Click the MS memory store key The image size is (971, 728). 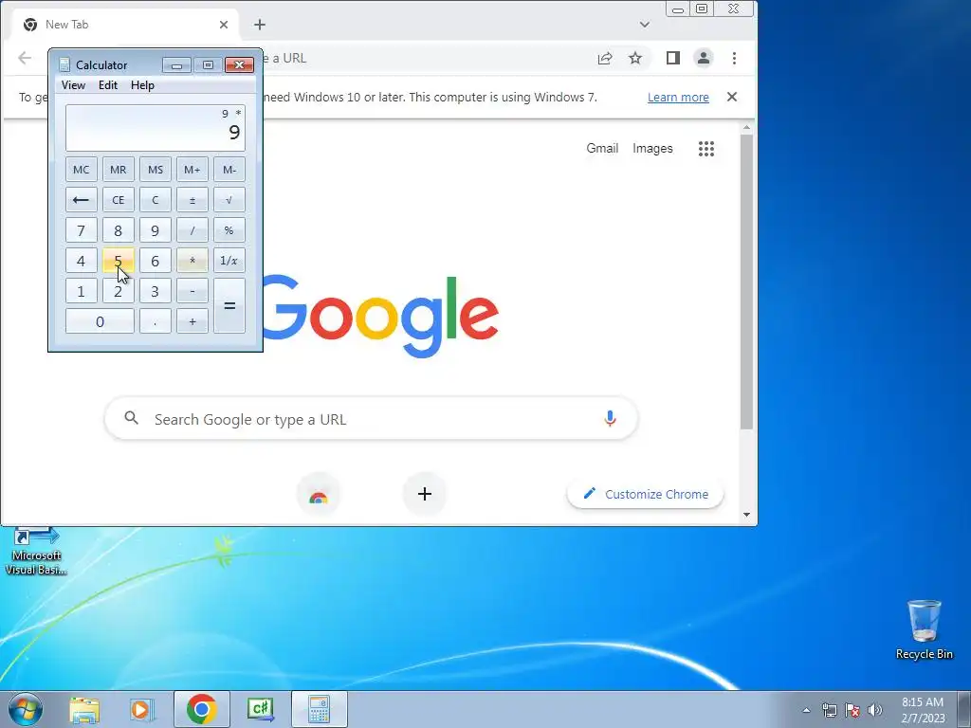pos(156,170)
